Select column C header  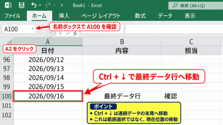point(191,42)
